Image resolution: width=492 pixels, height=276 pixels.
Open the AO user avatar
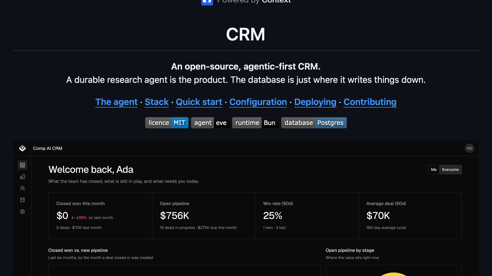470,148
